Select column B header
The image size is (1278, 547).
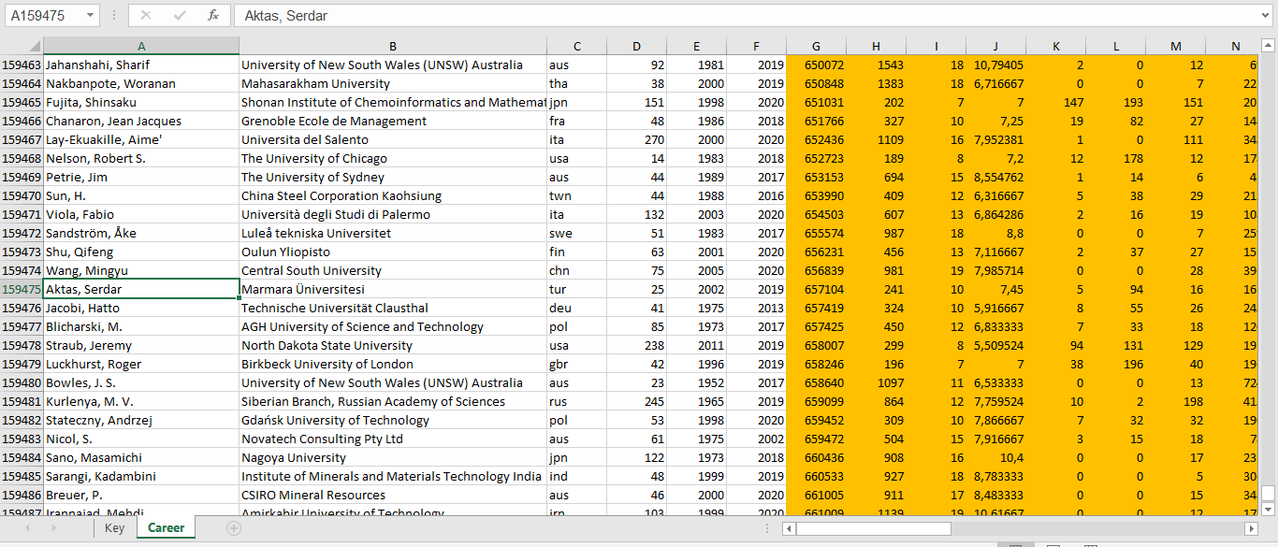tap(393, 47)
